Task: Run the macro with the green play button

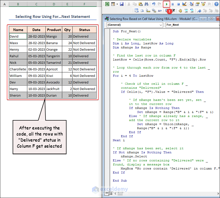Action: (x=166, y=4)
